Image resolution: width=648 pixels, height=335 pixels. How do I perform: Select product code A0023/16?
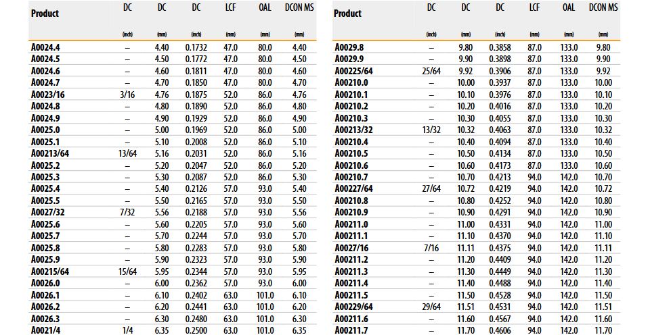(x=49, y=95)
